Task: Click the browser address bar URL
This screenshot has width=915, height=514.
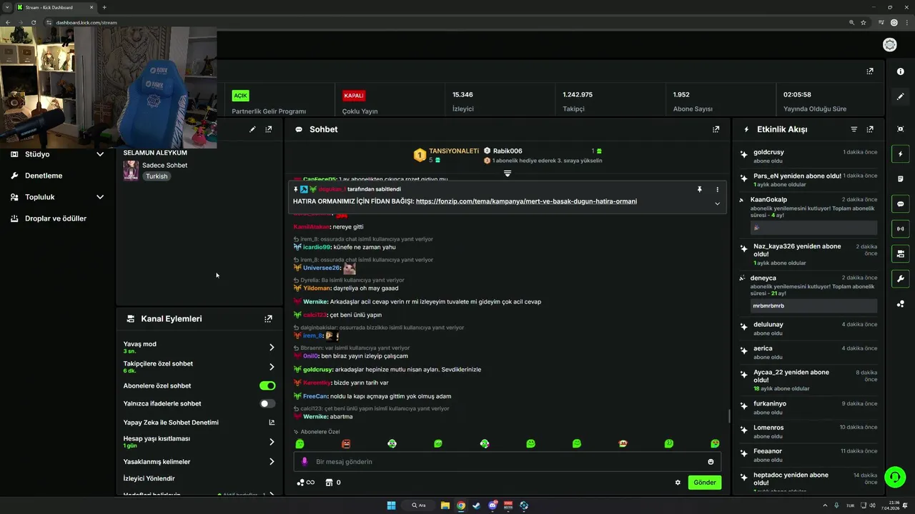Action: (86, 23)
